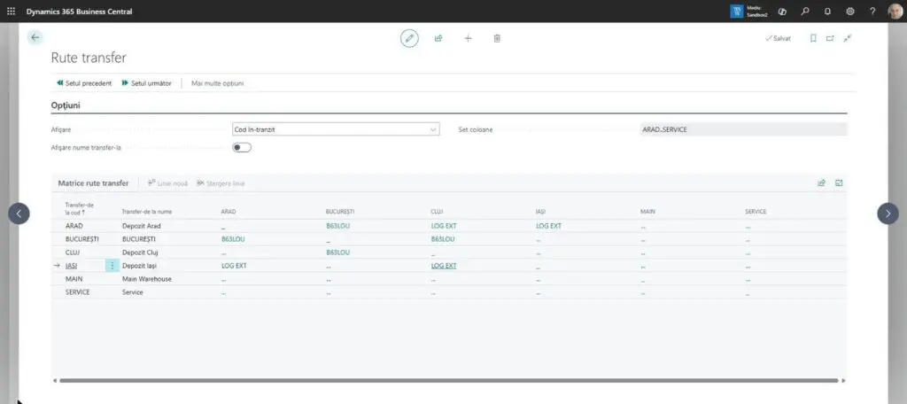
Task: Click the Set coloane field
Action: (x=743, y=129)
